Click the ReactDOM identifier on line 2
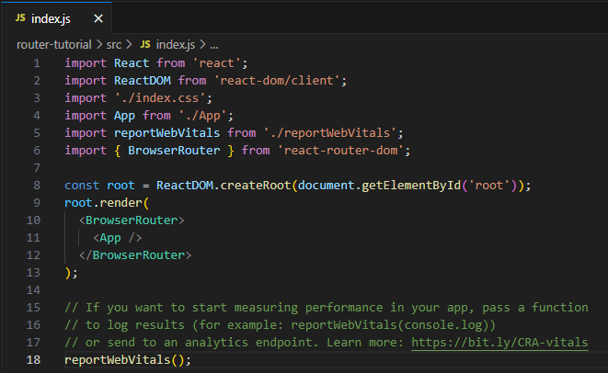 143,81
